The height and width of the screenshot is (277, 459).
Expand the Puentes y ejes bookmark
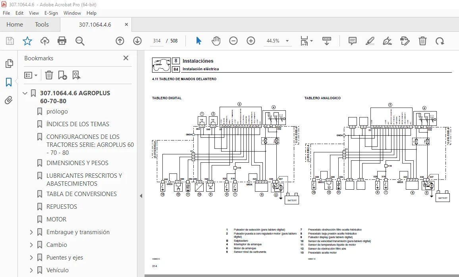tap(31, 258)
